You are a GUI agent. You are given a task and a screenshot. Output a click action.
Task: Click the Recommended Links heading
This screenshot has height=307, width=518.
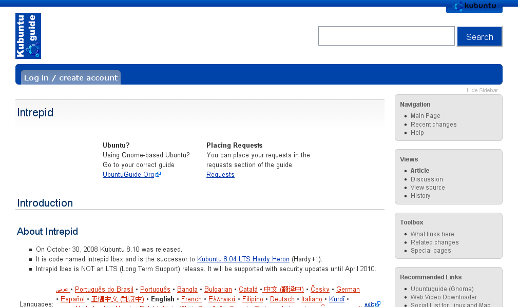pyautogui.click(x=430, y=277)
